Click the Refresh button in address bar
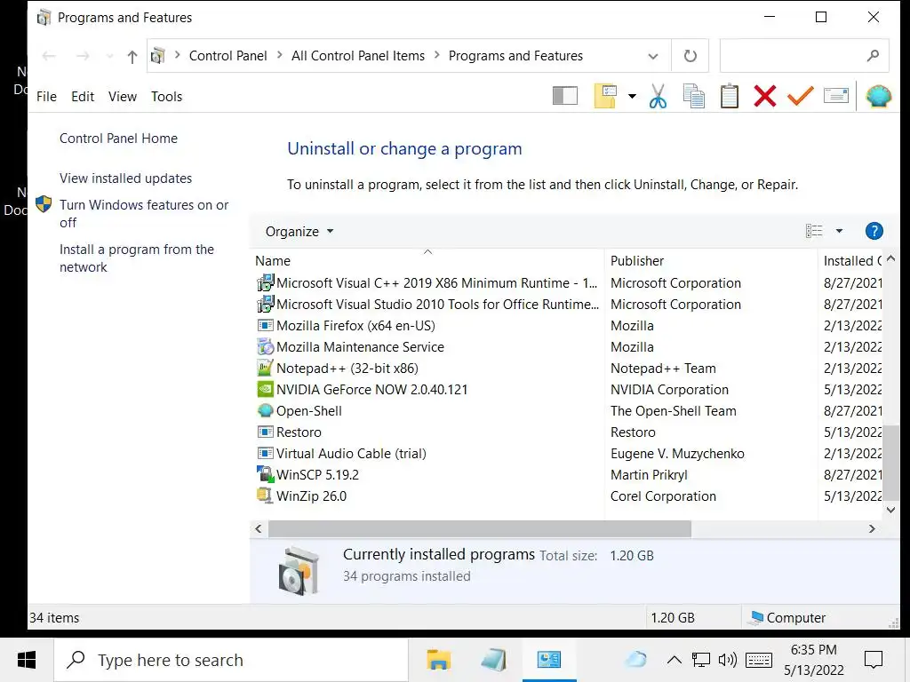Screen dimensions: 910x682 (x=690, y=56)
